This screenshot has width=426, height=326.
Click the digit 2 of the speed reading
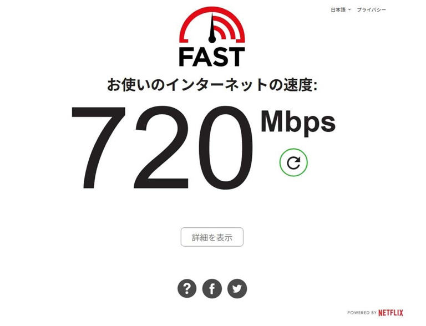(x=161, y=147)
